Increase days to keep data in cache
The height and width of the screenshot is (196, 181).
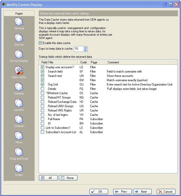coord(85,48)
